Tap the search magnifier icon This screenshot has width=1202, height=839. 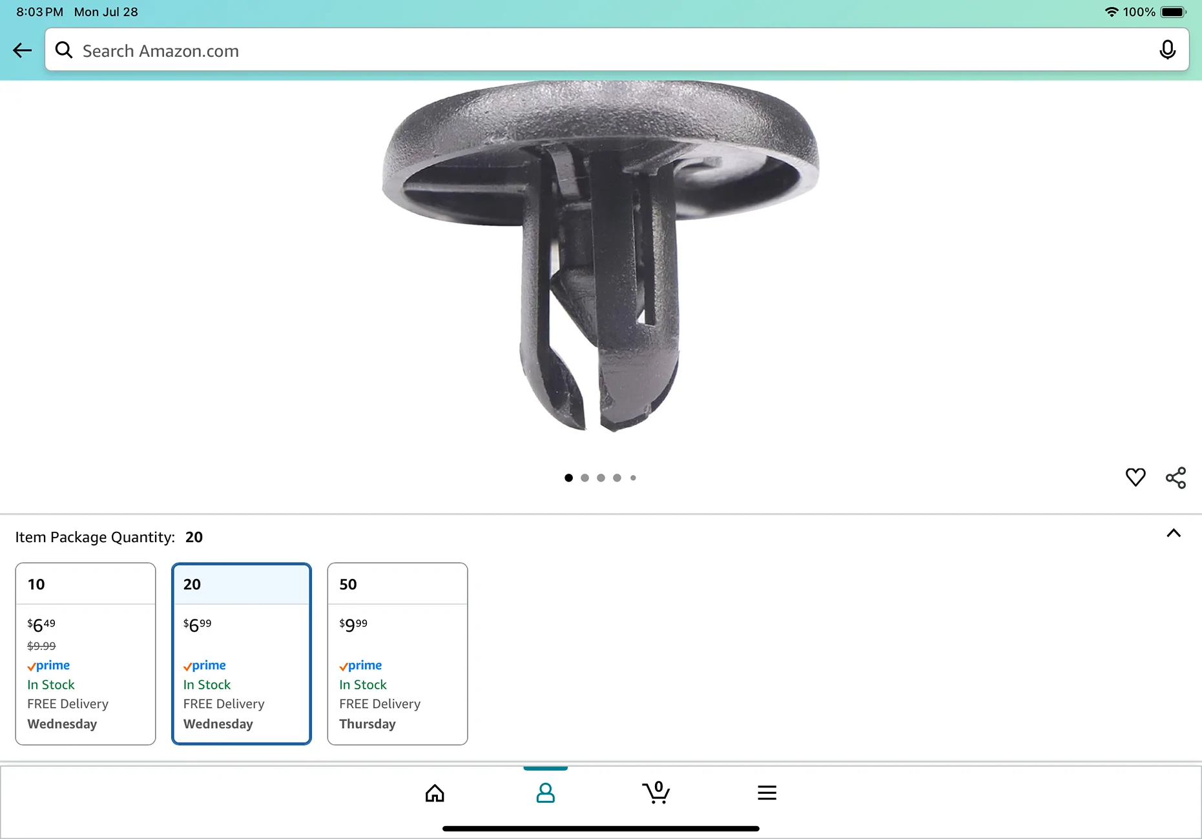click(x=64, y=50)
